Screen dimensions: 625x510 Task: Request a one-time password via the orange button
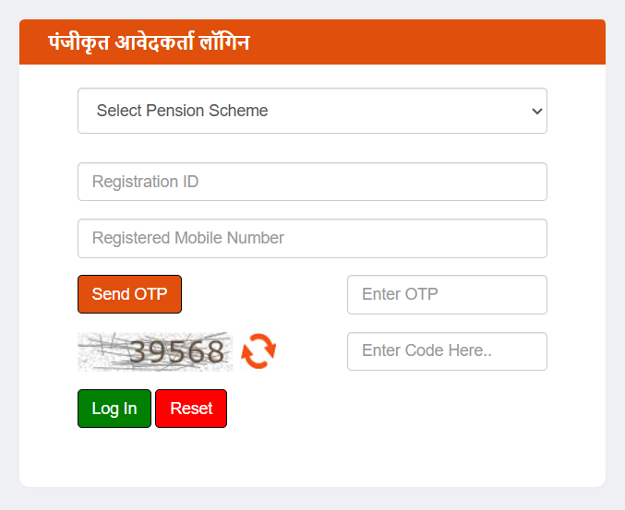[x=129, y=294]
